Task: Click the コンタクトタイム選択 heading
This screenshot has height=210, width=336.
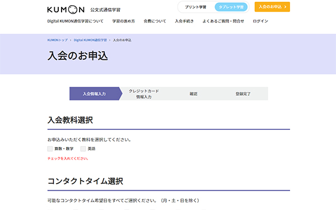Action: point(85,181)
